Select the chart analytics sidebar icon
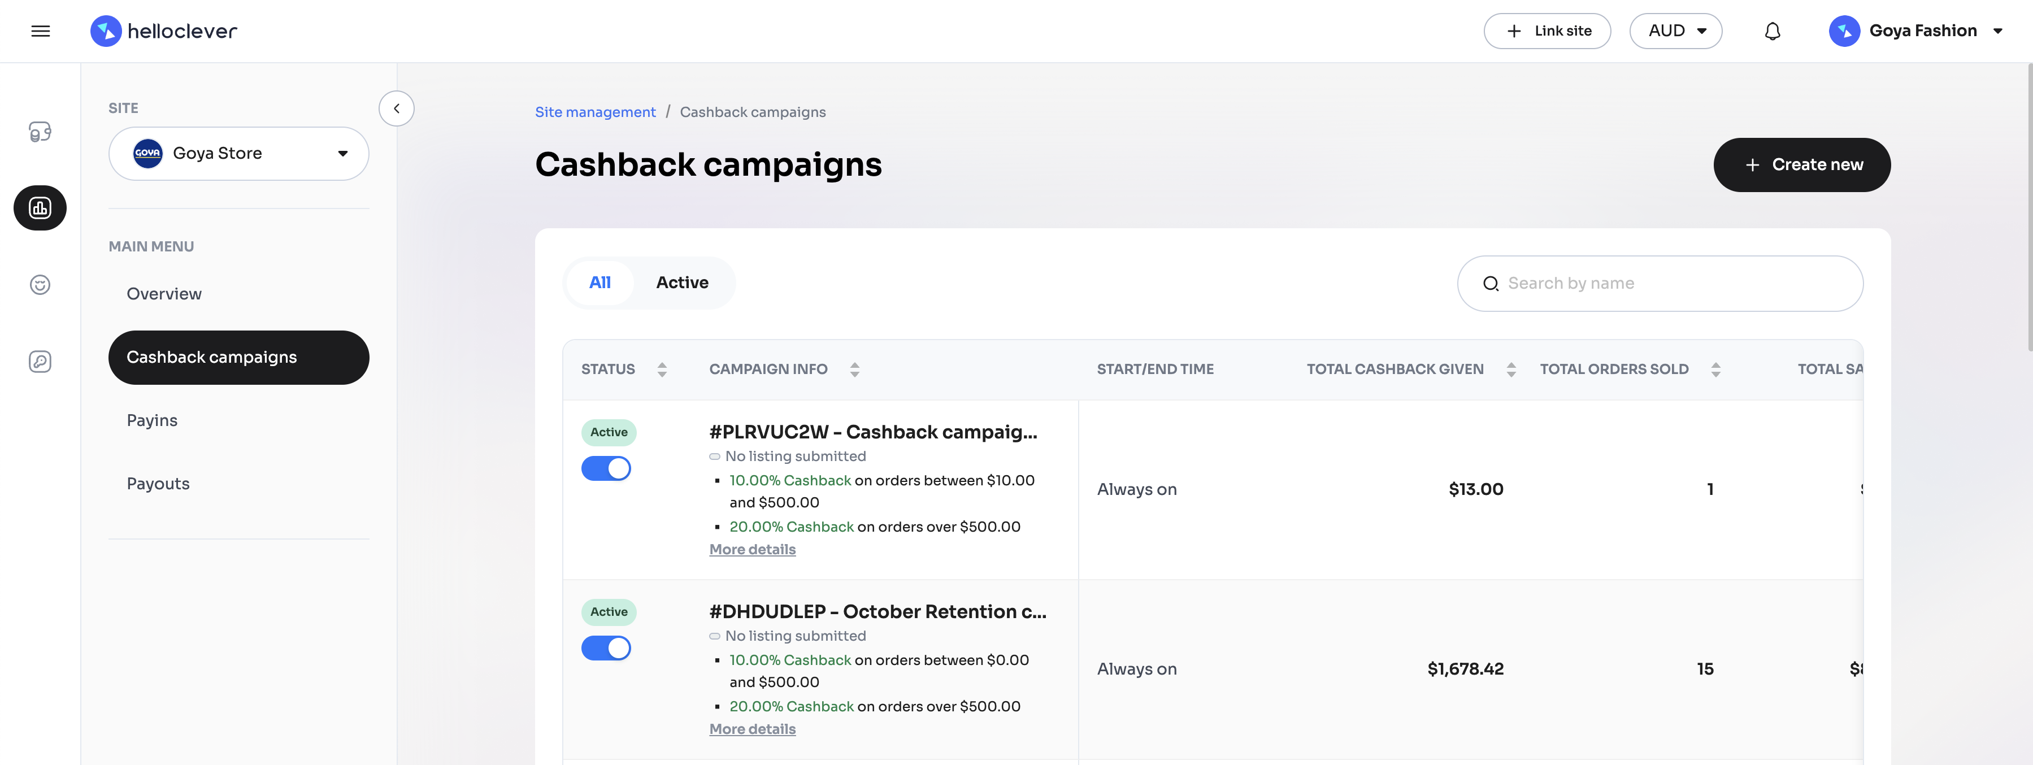Image resolution: width=2033 pixels, height=765 pixels. click(x=40, y=207)
